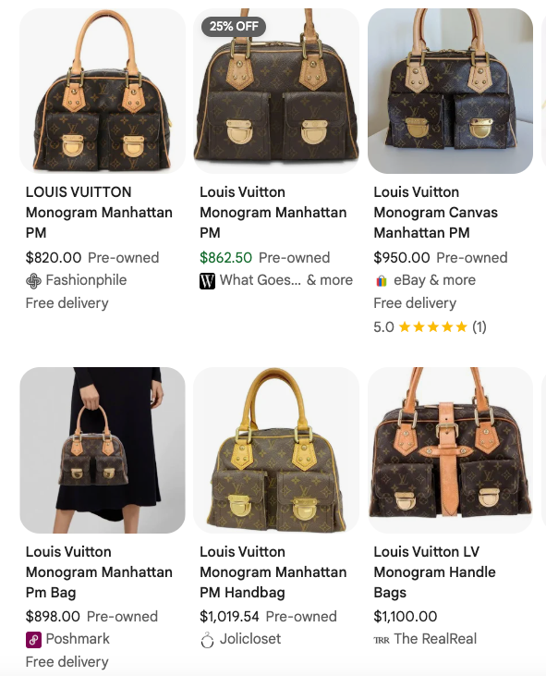This screenshot has width=546, height=676.
Task: Open the eBay Monogram Canvas bag image
Action: (450, 91)
